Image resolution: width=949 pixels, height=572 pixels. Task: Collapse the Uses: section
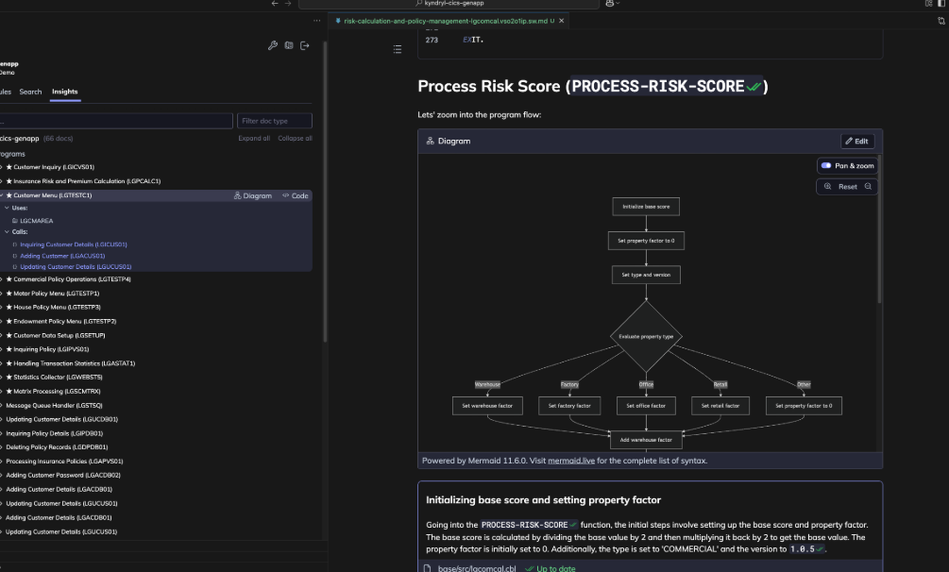(8, 208)
